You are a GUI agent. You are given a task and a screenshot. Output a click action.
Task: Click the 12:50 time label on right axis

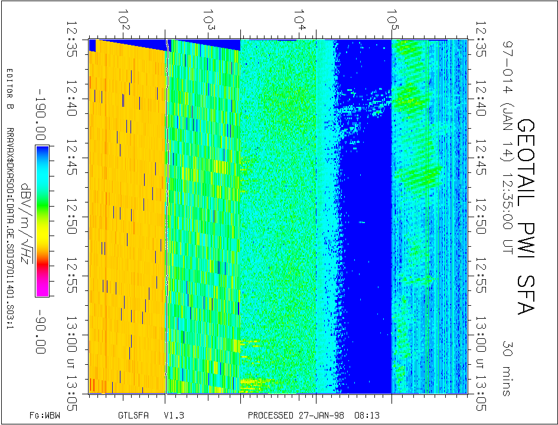pos(483,217)
